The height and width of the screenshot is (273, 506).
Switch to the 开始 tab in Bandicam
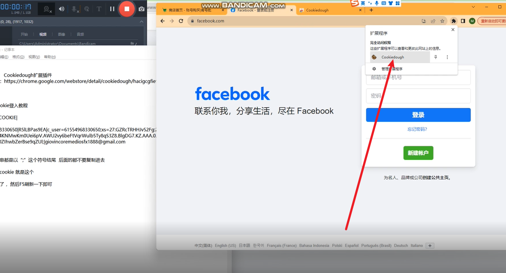coord(24,34)
